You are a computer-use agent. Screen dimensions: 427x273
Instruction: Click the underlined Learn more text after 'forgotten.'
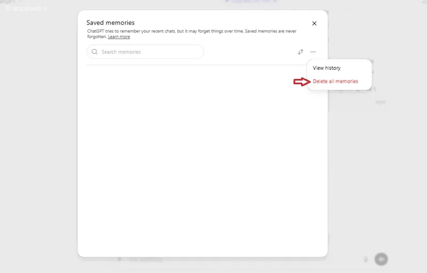(x=118, y=37)
